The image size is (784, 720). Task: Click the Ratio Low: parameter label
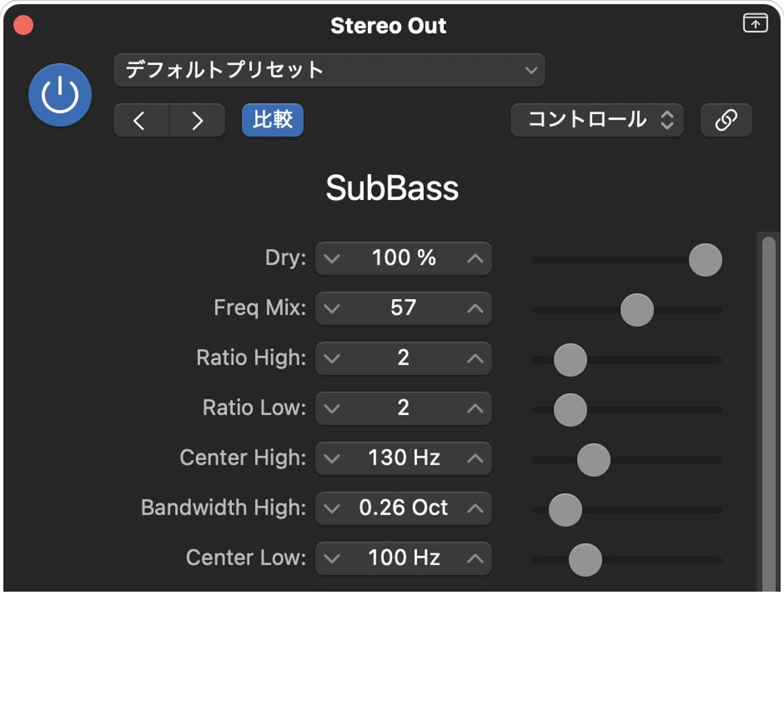coord(254,408)
